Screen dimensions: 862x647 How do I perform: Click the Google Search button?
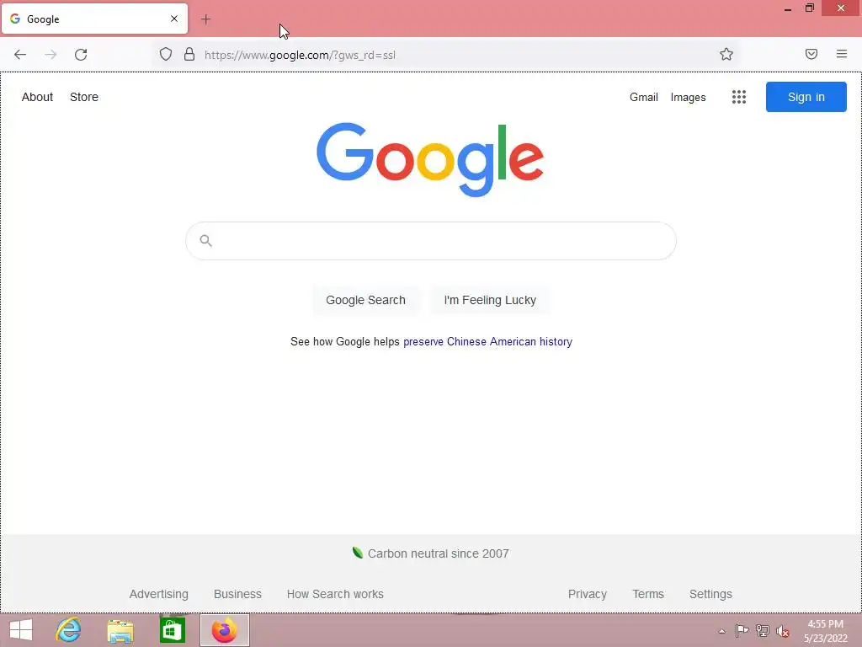pyautogui.click(x=365, y=300)
